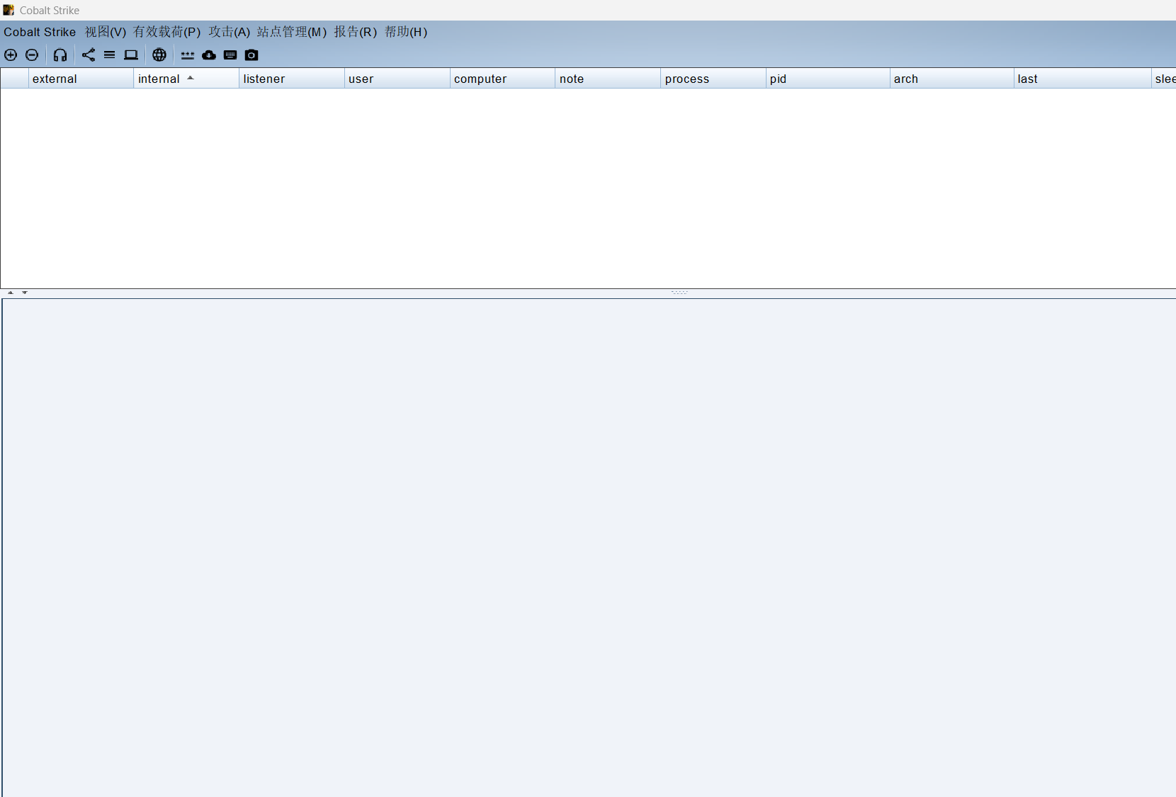1176x797 pixels.
Task: Sort by the external column header
Action: (81, 79)
